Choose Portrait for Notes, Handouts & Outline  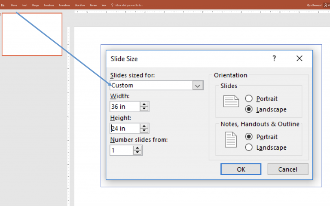coord(249,137)
